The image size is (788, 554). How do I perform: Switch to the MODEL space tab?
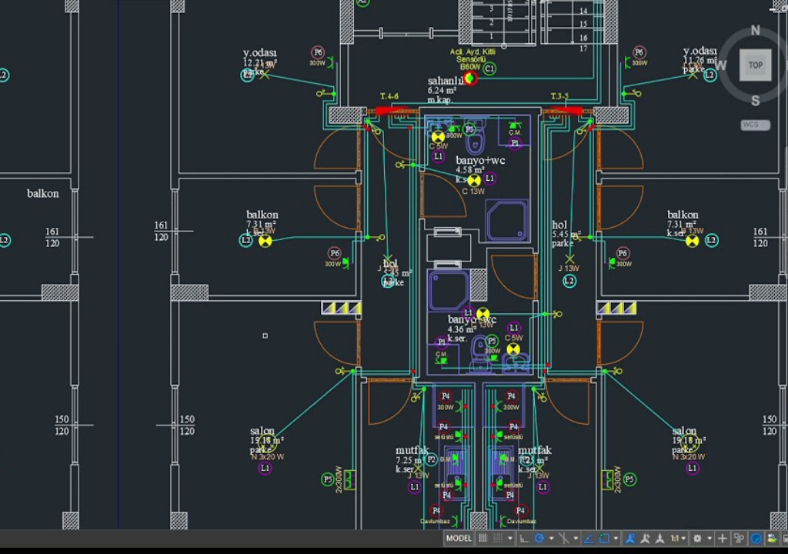click(459, 539)
